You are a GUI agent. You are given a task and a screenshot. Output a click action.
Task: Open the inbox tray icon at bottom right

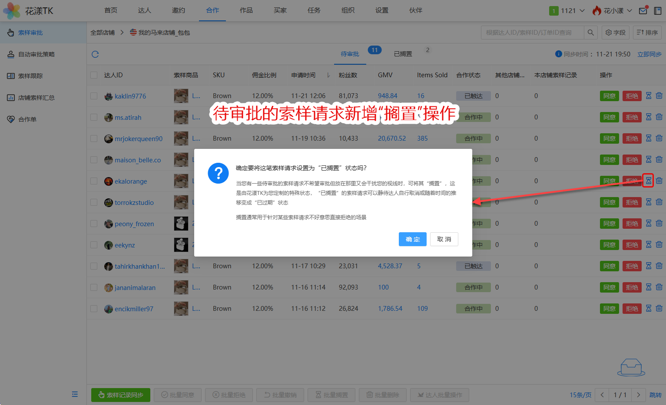coord(631,367)
